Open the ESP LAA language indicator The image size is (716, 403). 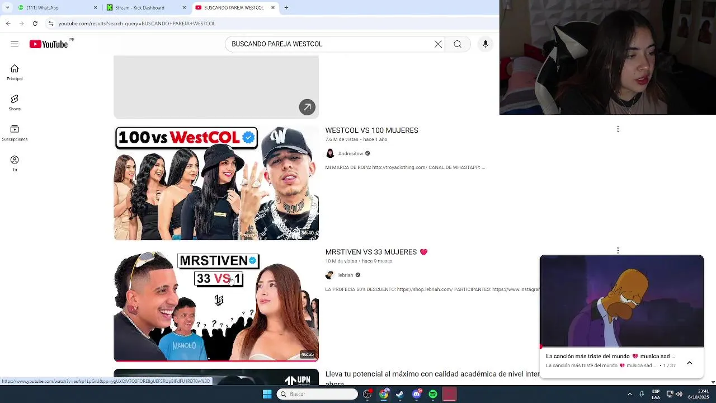656,394
